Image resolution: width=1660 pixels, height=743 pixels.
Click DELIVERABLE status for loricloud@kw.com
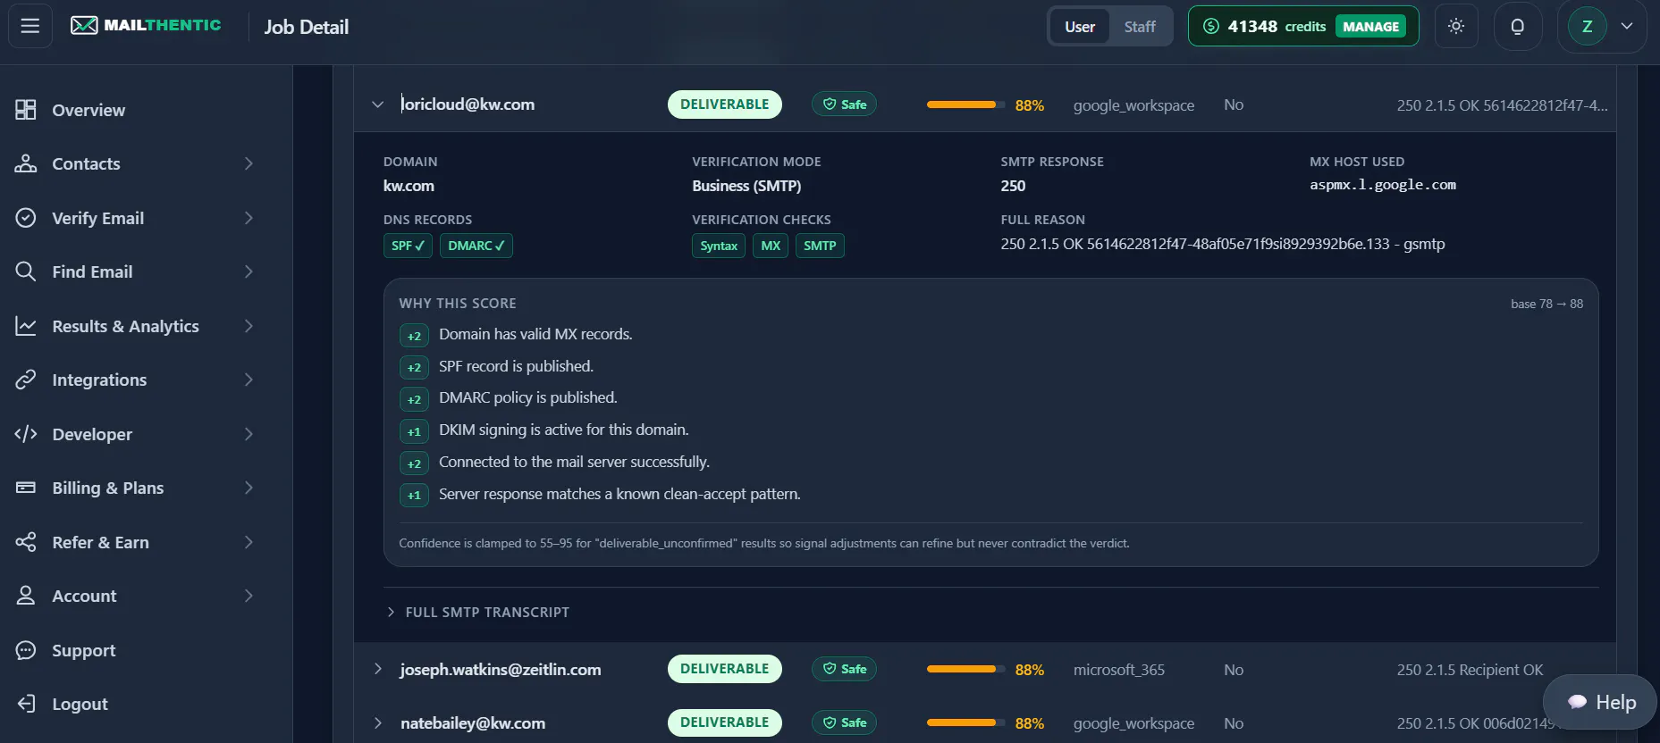click(x=725, y=104)
